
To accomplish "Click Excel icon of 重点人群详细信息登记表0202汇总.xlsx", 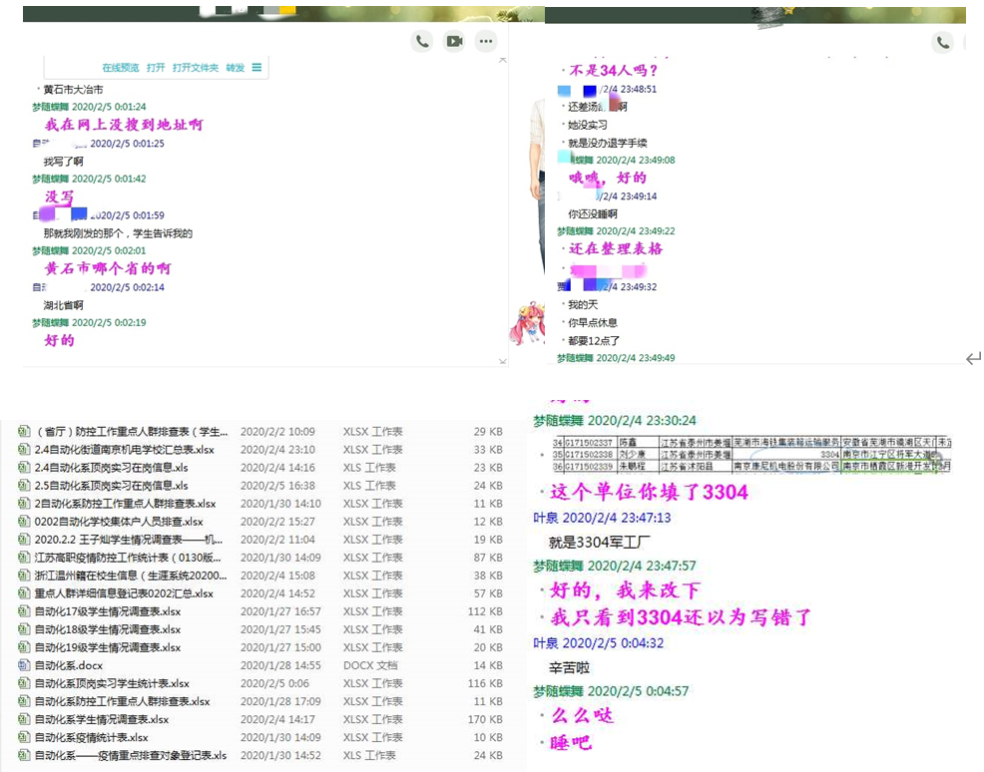I will (24, 593).
